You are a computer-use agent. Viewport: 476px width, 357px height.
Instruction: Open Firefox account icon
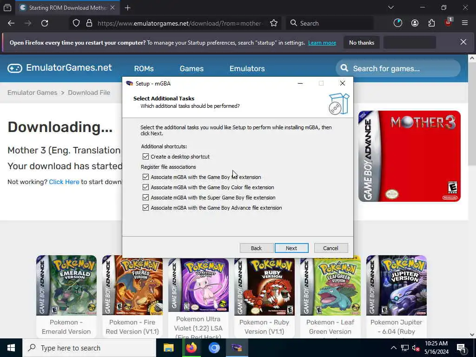click(415, 23)
